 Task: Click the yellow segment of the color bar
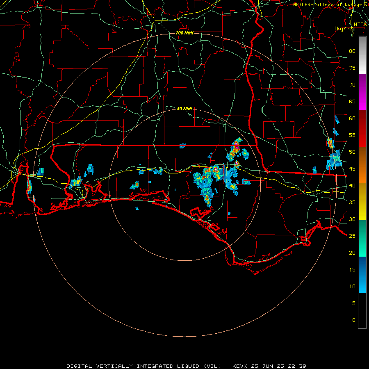362,202
